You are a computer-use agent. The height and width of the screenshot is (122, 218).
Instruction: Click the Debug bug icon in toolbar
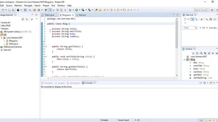click(70, 10)
